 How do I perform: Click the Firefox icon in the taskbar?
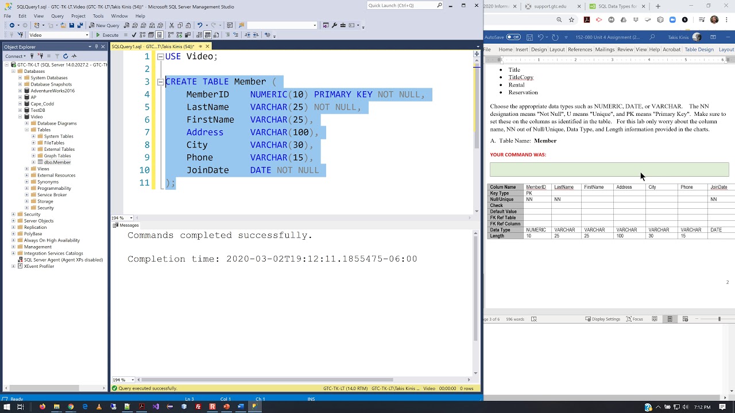(x=42, y=407)
